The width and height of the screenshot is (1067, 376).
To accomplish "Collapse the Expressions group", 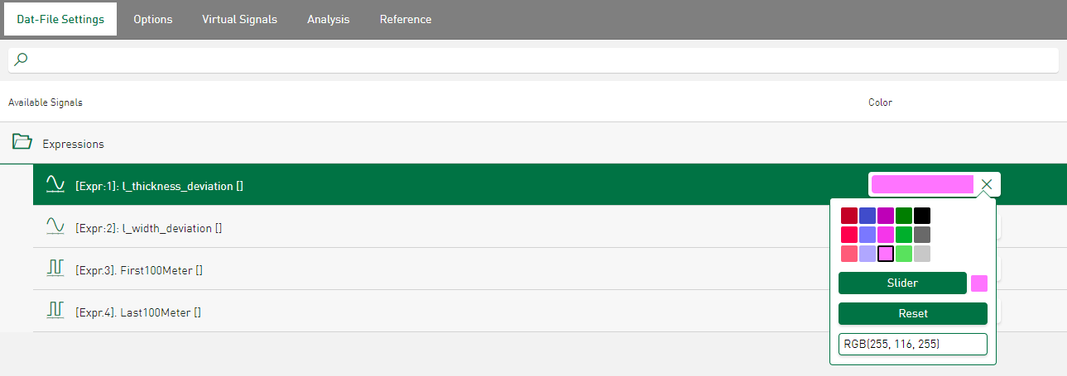I will click(74, 144).
